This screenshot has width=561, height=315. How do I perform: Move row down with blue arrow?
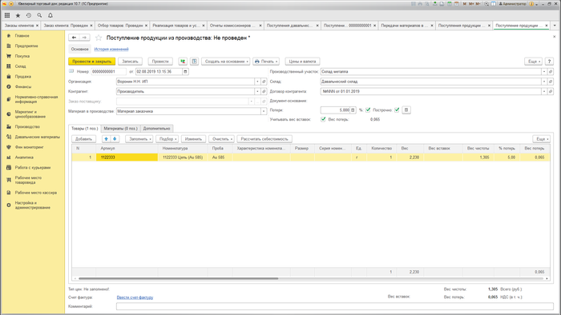pos(115,139)
